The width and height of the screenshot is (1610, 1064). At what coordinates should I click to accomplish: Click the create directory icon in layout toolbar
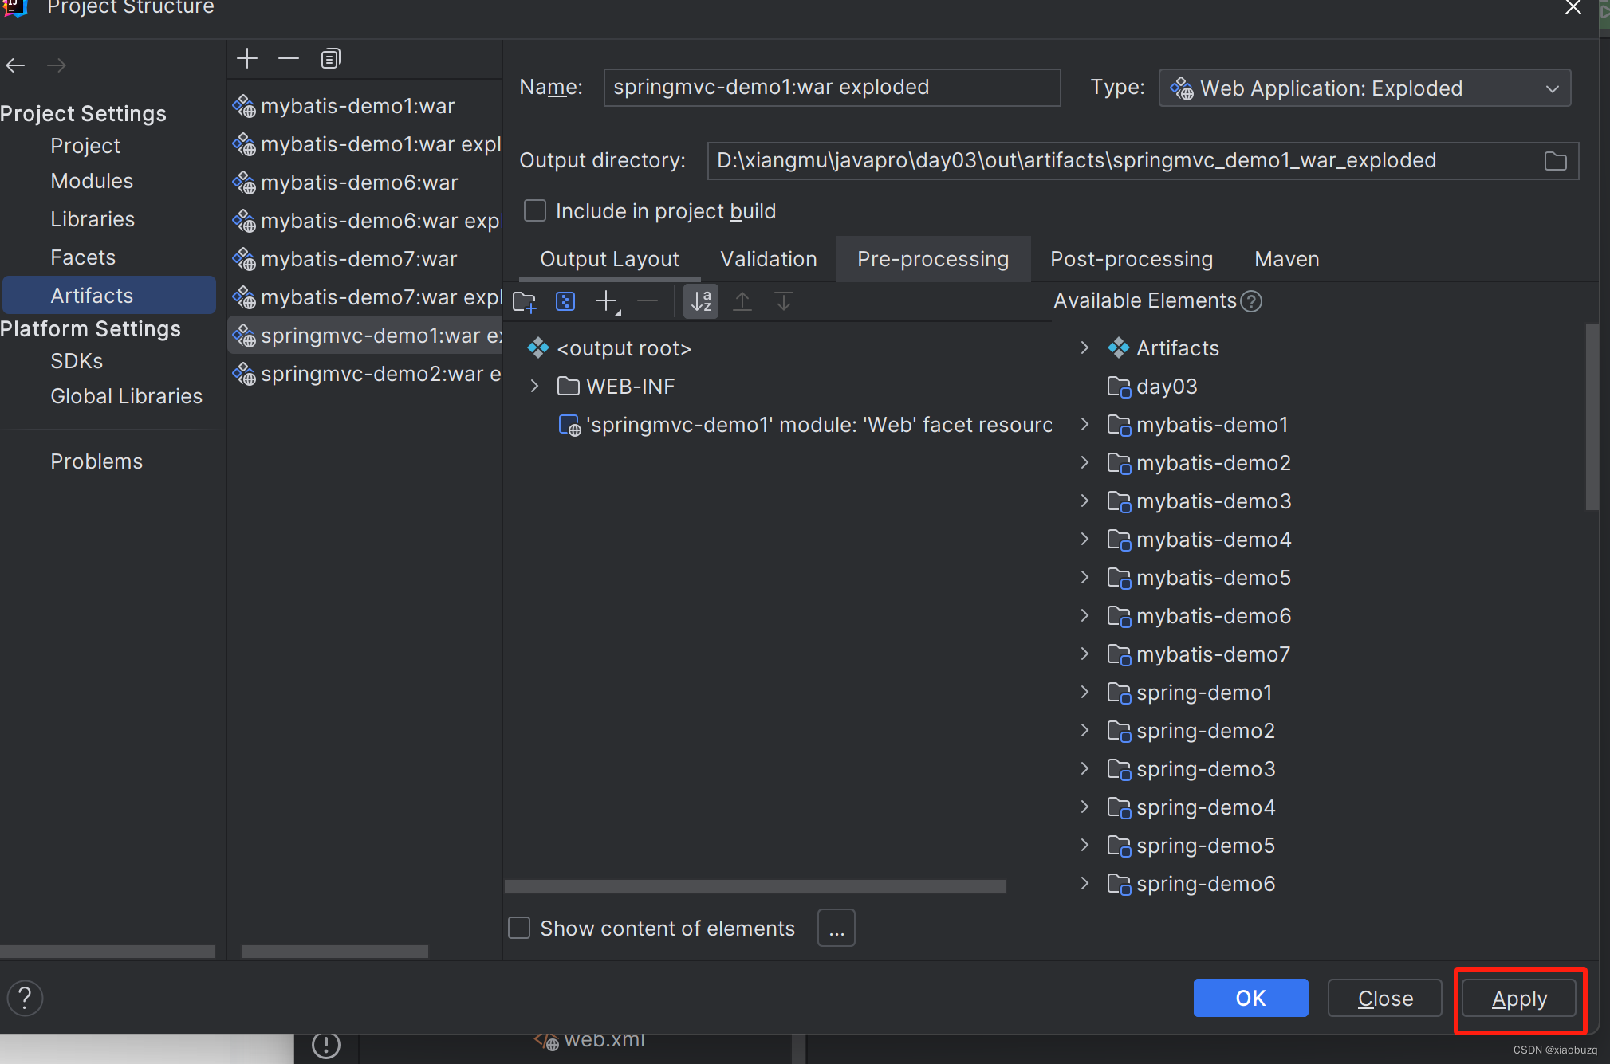click(525, 301)
